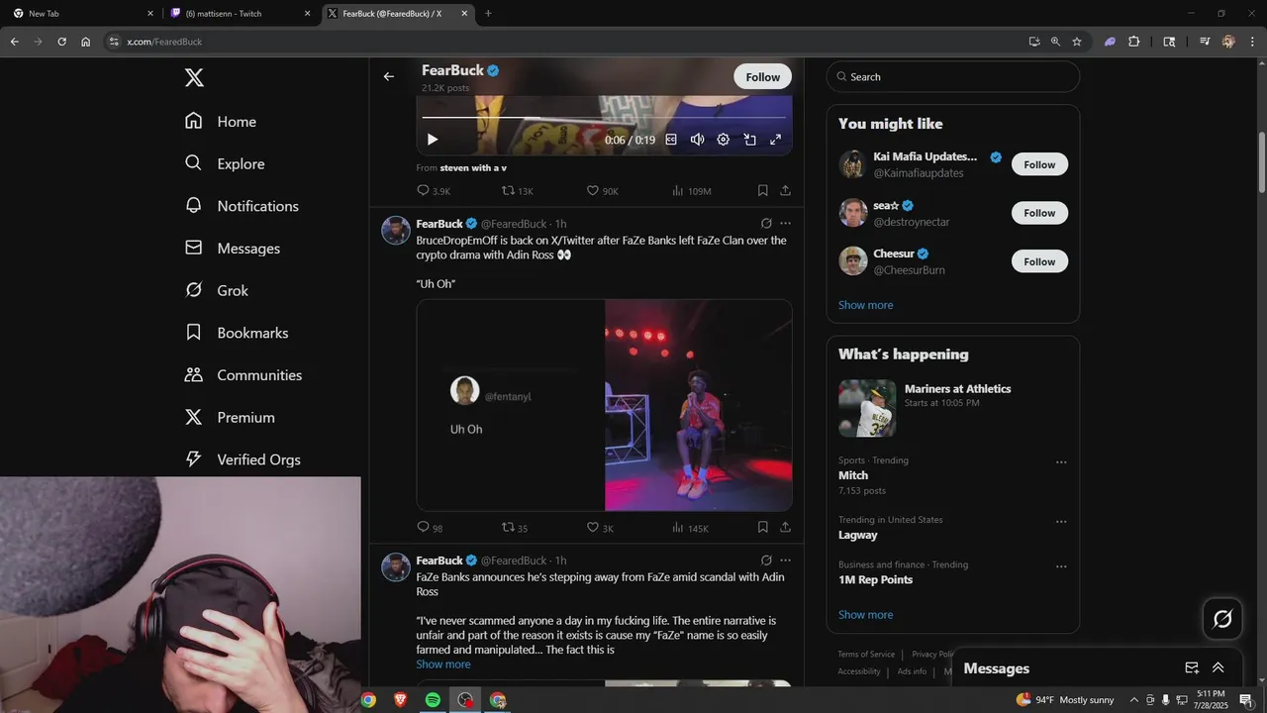Follow the Cheesur account

[1039, 261]
